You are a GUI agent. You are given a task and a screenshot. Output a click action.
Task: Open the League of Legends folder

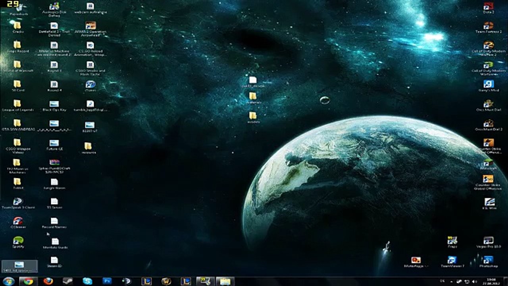[17, 105]
